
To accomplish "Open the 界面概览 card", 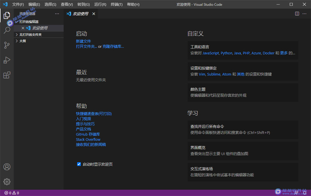I will pyautogui.click(x=243, y=151).
